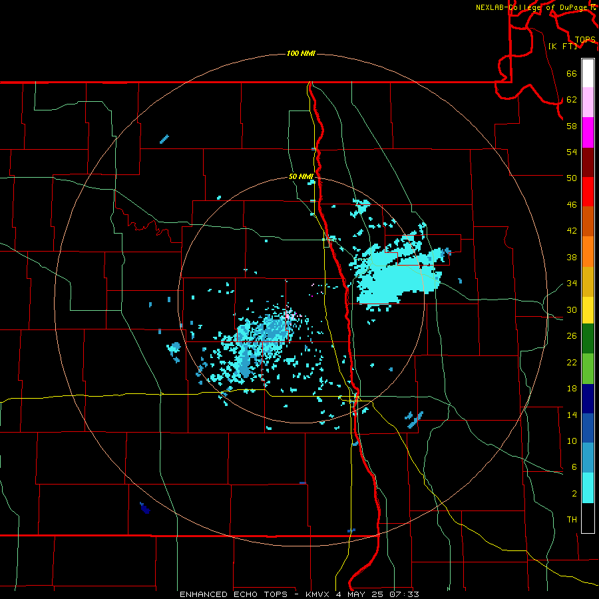Image resolution: width=599 pixels, height=599 pixels.
Task: Click the '50 NMI' range ring label
Action: tap(301, 176)
